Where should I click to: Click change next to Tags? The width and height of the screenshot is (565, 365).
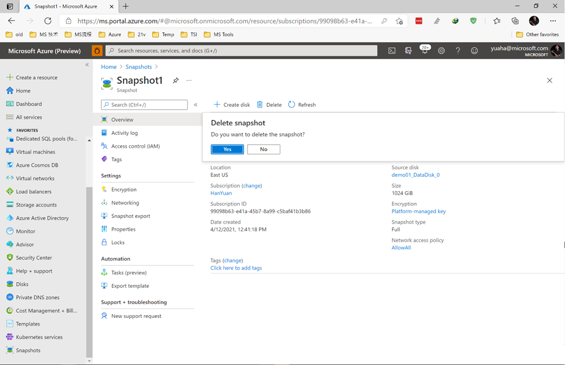pos(233,260)
